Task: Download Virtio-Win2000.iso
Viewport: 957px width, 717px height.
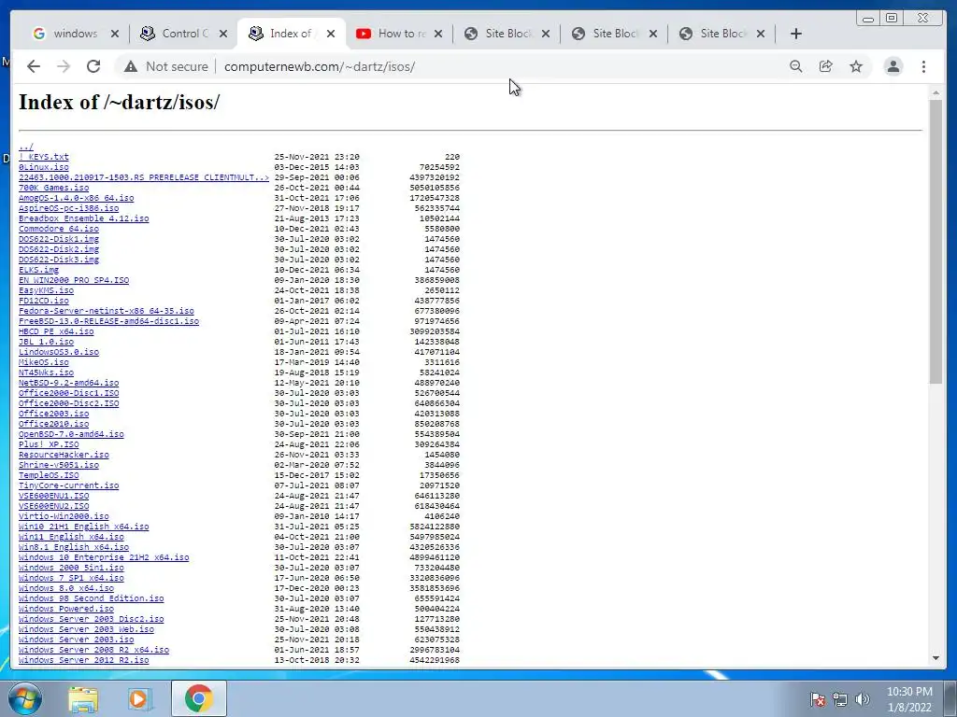Action: click(64, 516)
